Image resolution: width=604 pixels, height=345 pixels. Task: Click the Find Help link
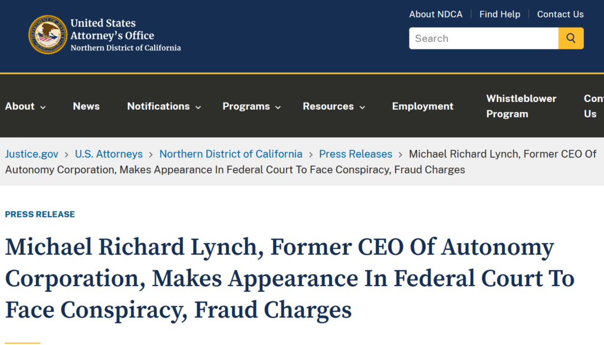500,14
